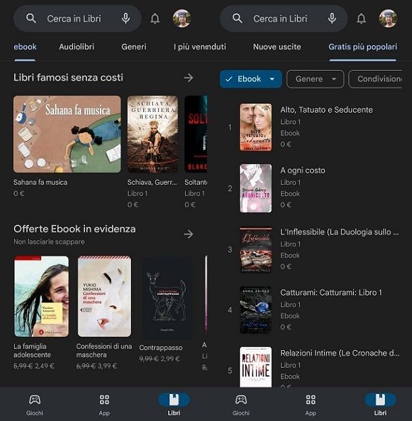Open Alto, Tatuato e Seducente cover
The height and width of the screenshot is (421, 412).
pyautogui.click(x=255, y=127)
